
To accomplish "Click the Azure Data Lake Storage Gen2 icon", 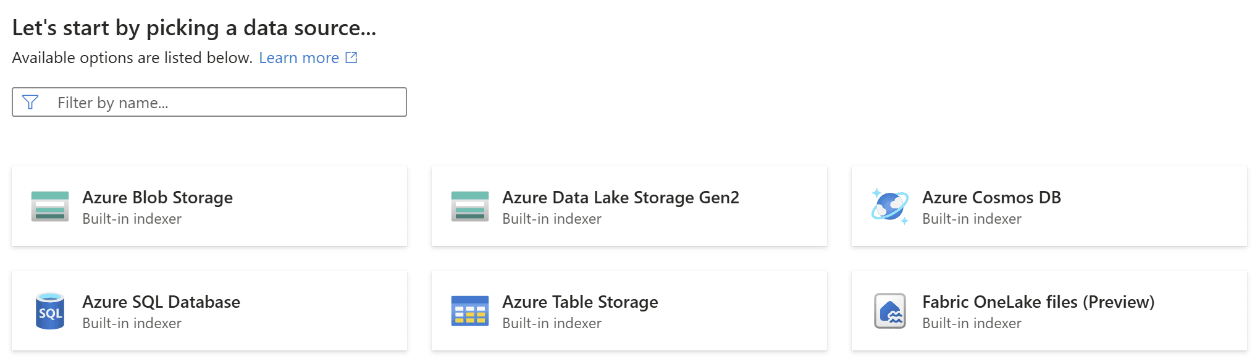I will [x=470, y=206].
